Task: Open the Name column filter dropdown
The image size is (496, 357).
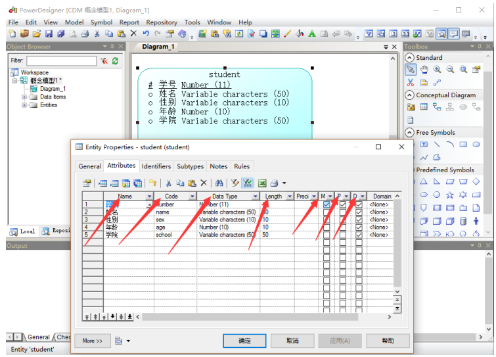Action: 149,196
